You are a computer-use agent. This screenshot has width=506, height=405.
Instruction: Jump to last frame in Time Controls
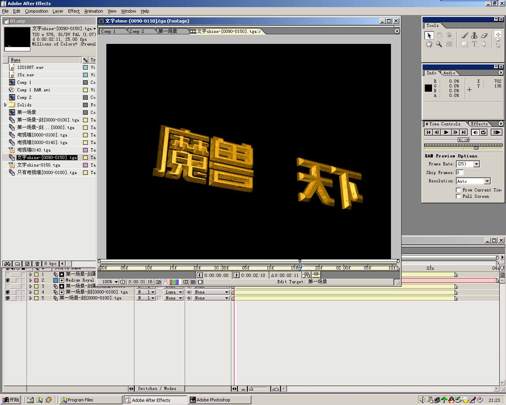click(464, 132)
